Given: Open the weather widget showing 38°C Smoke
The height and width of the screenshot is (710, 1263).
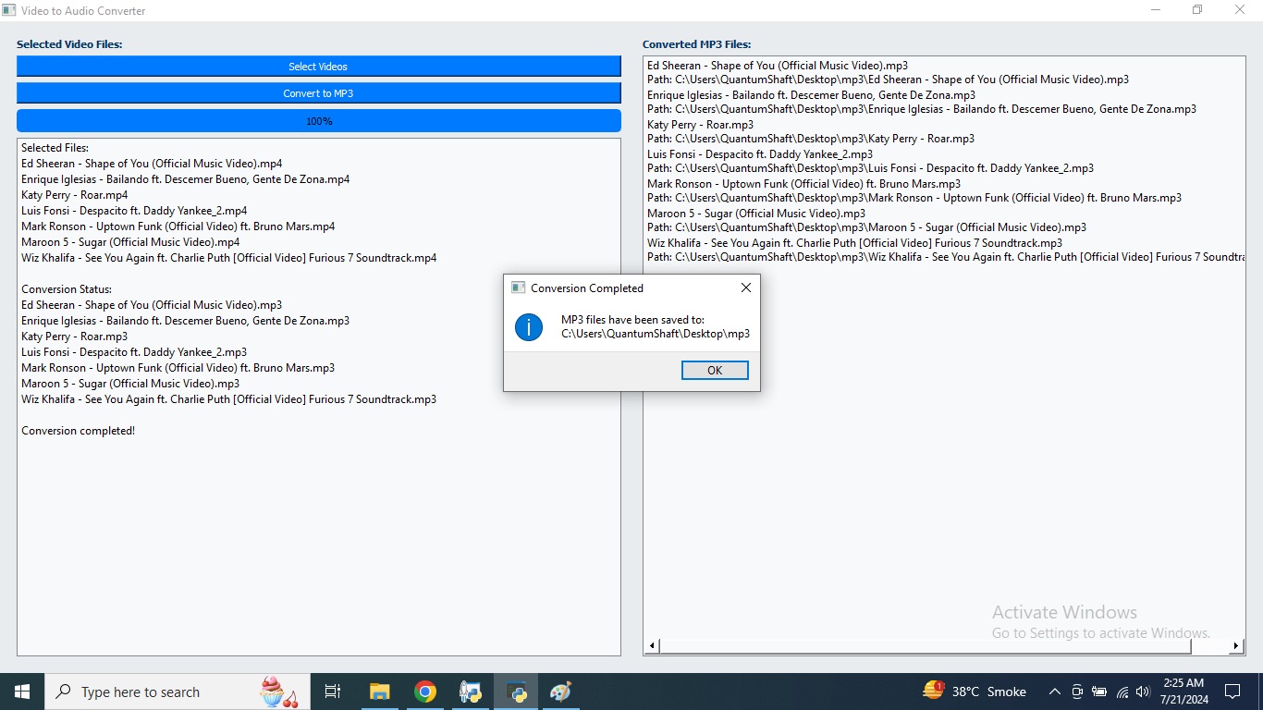Looking at the screenshot, I should pos(975,692).
